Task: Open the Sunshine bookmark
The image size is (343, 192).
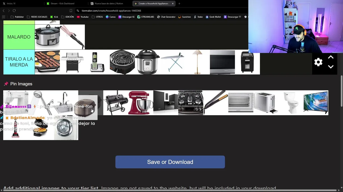Action: 184,17
